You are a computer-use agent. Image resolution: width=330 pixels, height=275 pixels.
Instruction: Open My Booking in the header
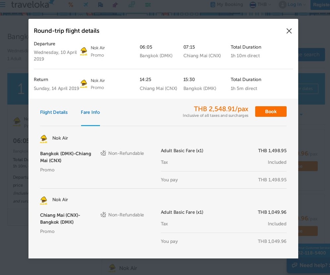tap(227, 4)
